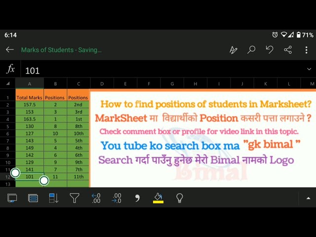Select cell with 6th
Viewport: 316px width, 237px height.
78,155
